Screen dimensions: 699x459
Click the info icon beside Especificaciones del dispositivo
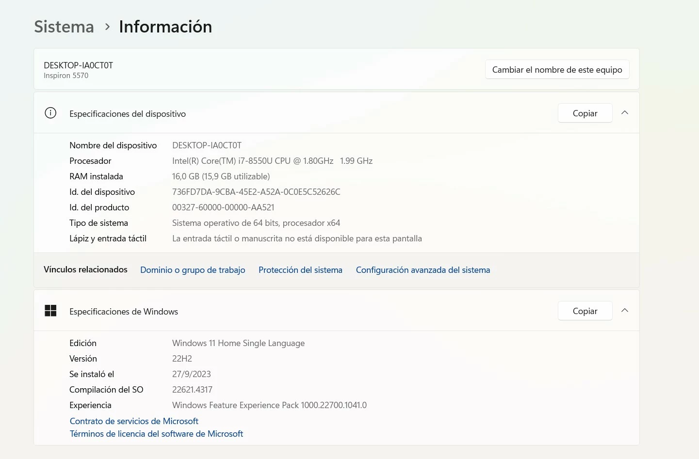pyautogui.click(x=50, y=113)
